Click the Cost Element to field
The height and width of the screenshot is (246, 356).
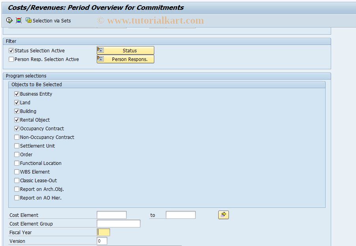[180, 215]
